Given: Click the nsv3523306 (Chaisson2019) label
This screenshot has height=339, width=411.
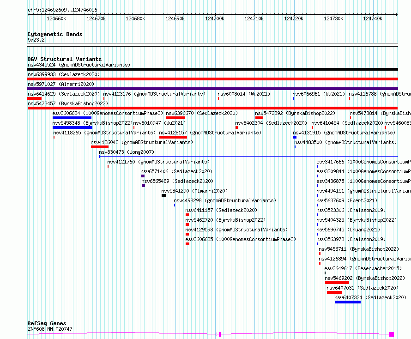Looking at the screenshot, I should [x=351, y=210].
